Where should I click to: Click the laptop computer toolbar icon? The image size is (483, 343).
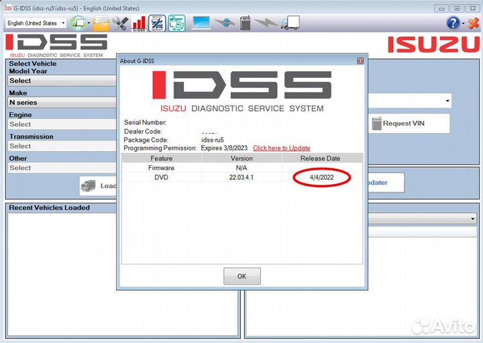(201, 23)
